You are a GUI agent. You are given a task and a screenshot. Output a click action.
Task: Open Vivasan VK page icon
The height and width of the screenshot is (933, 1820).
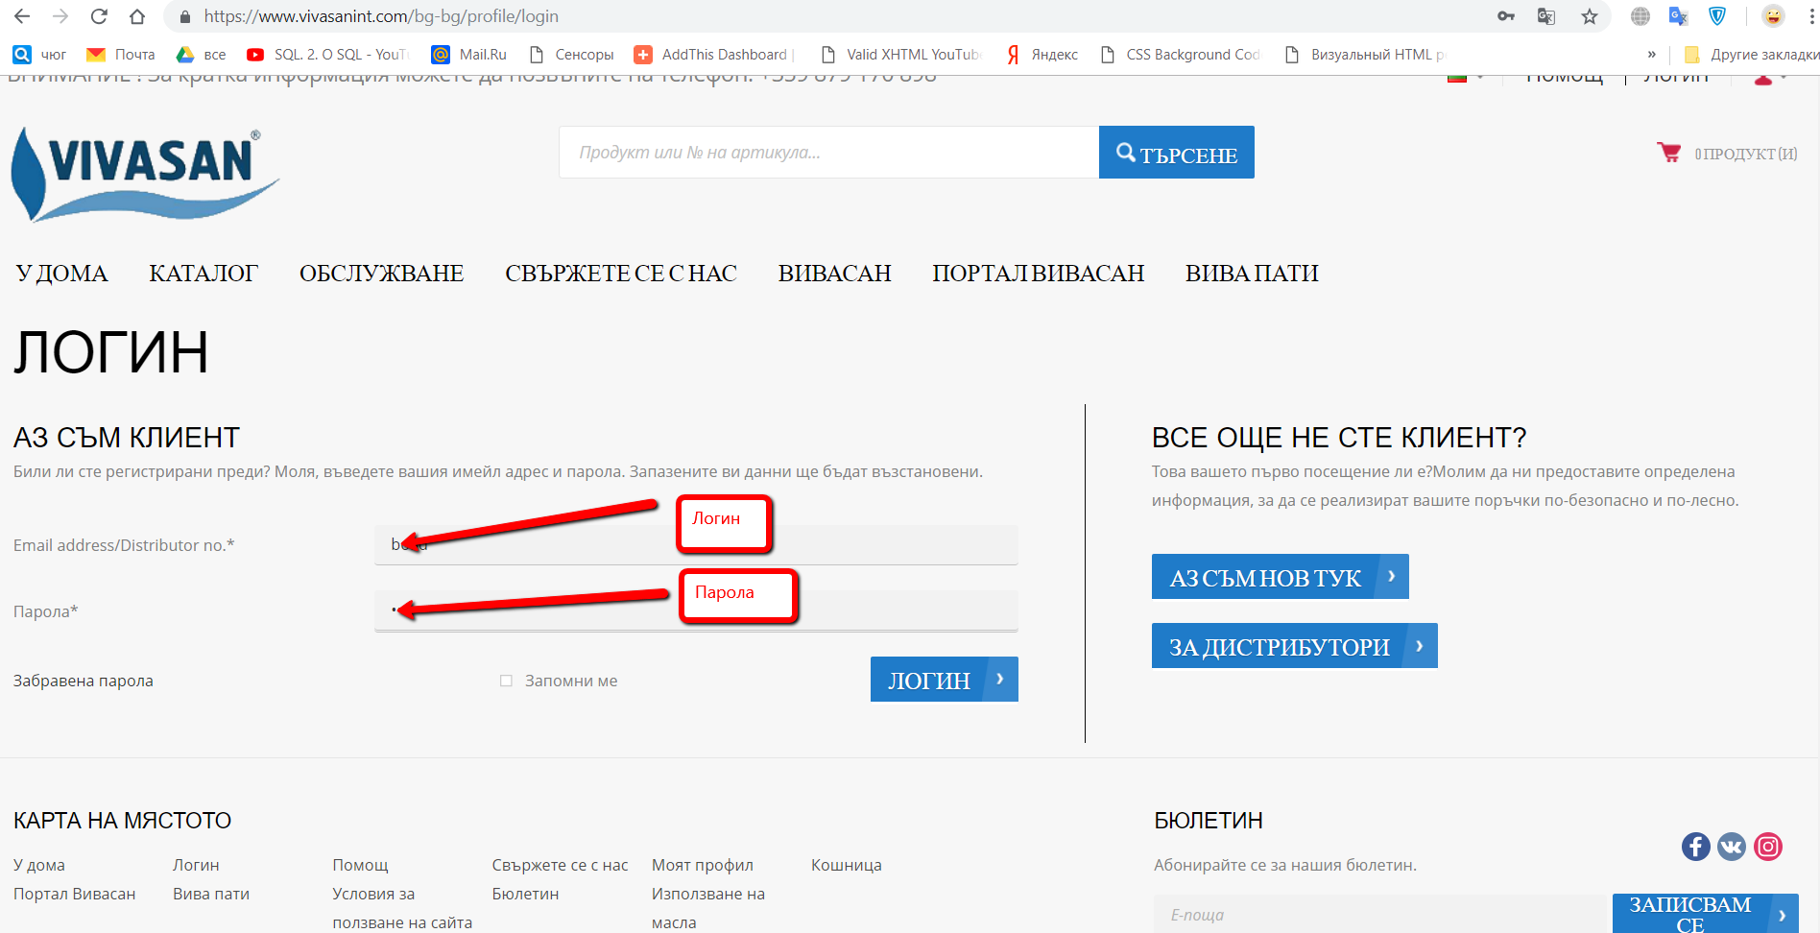(1732, 847)
